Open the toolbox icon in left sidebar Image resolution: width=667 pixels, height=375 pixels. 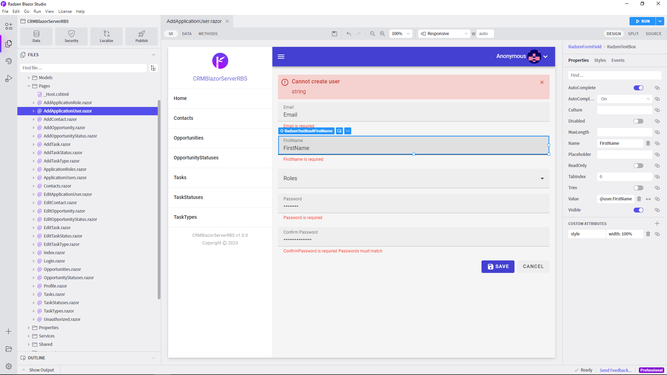tap(9, 26)
